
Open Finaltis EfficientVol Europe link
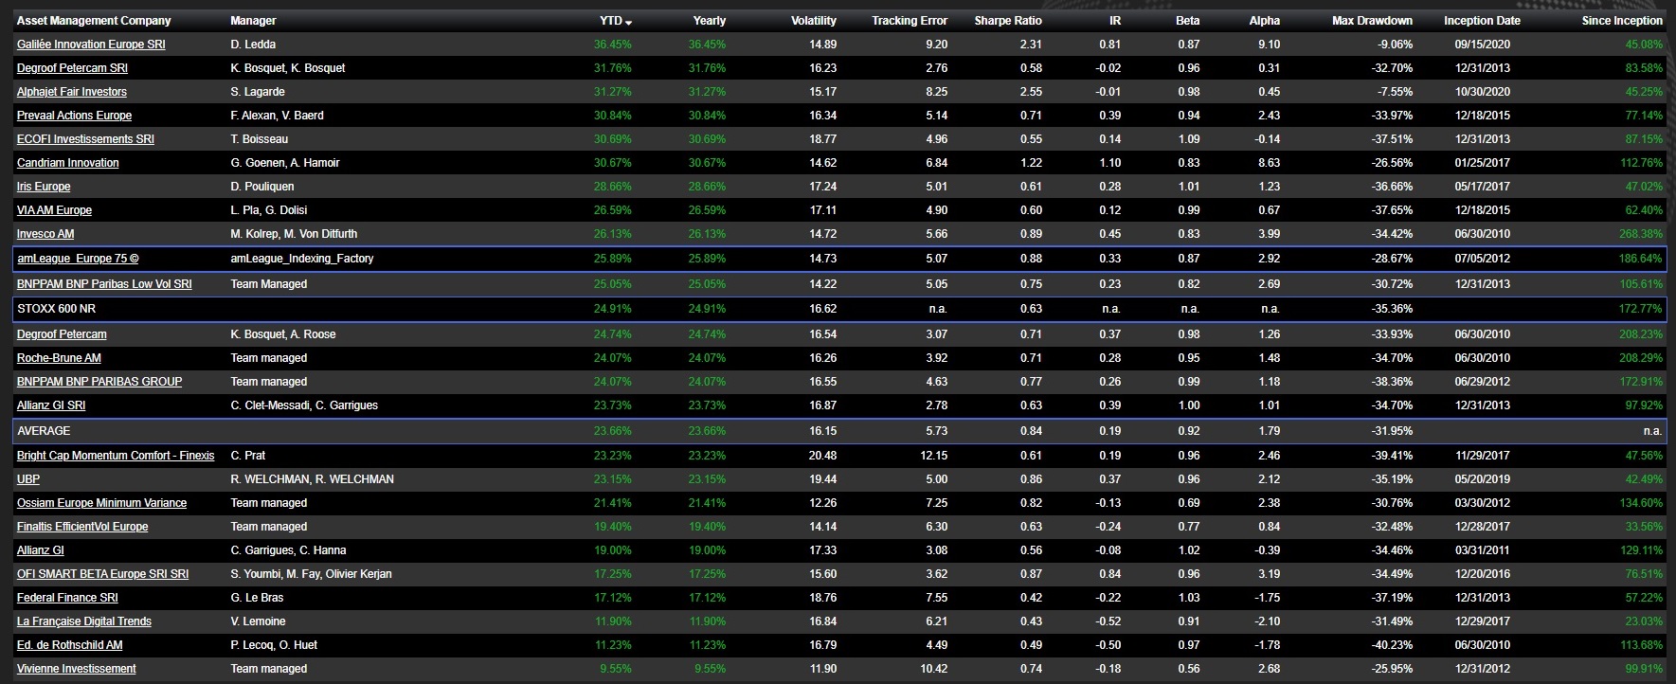pyautogui.click(x=82, y=527)
